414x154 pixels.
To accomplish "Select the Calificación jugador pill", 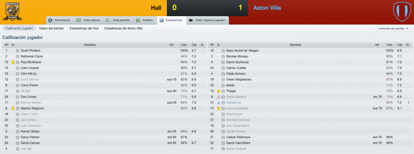I will [19, 29].
